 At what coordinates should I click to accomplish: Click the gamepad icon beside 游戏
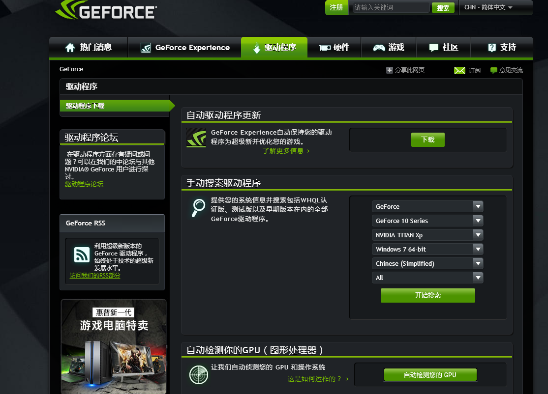tap(379, 48)
